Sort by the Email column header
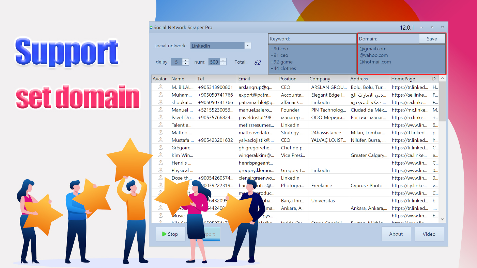 pos(257,79)
